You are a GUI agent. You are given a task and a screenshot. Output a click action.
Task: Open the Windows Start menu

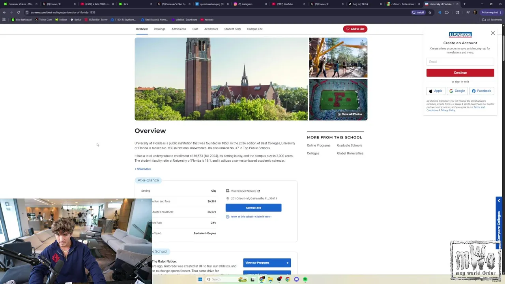pyautogui.click(x=200, y=279)
